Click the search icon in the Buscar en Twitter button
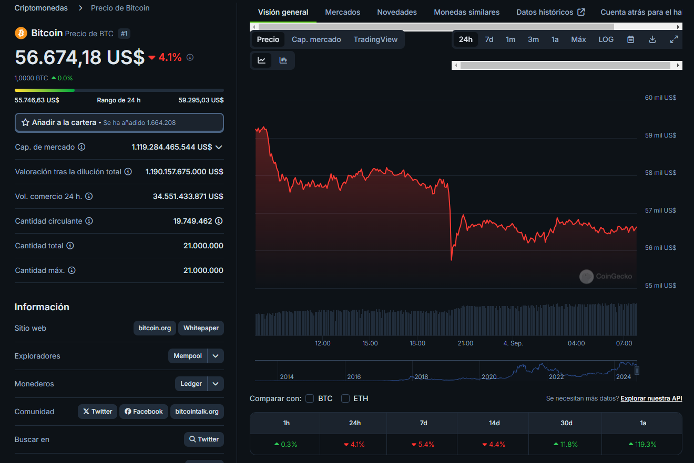Image resolution: width=694 pixels, height=463 pixels. pyautogui.click(x=192, y=439)
